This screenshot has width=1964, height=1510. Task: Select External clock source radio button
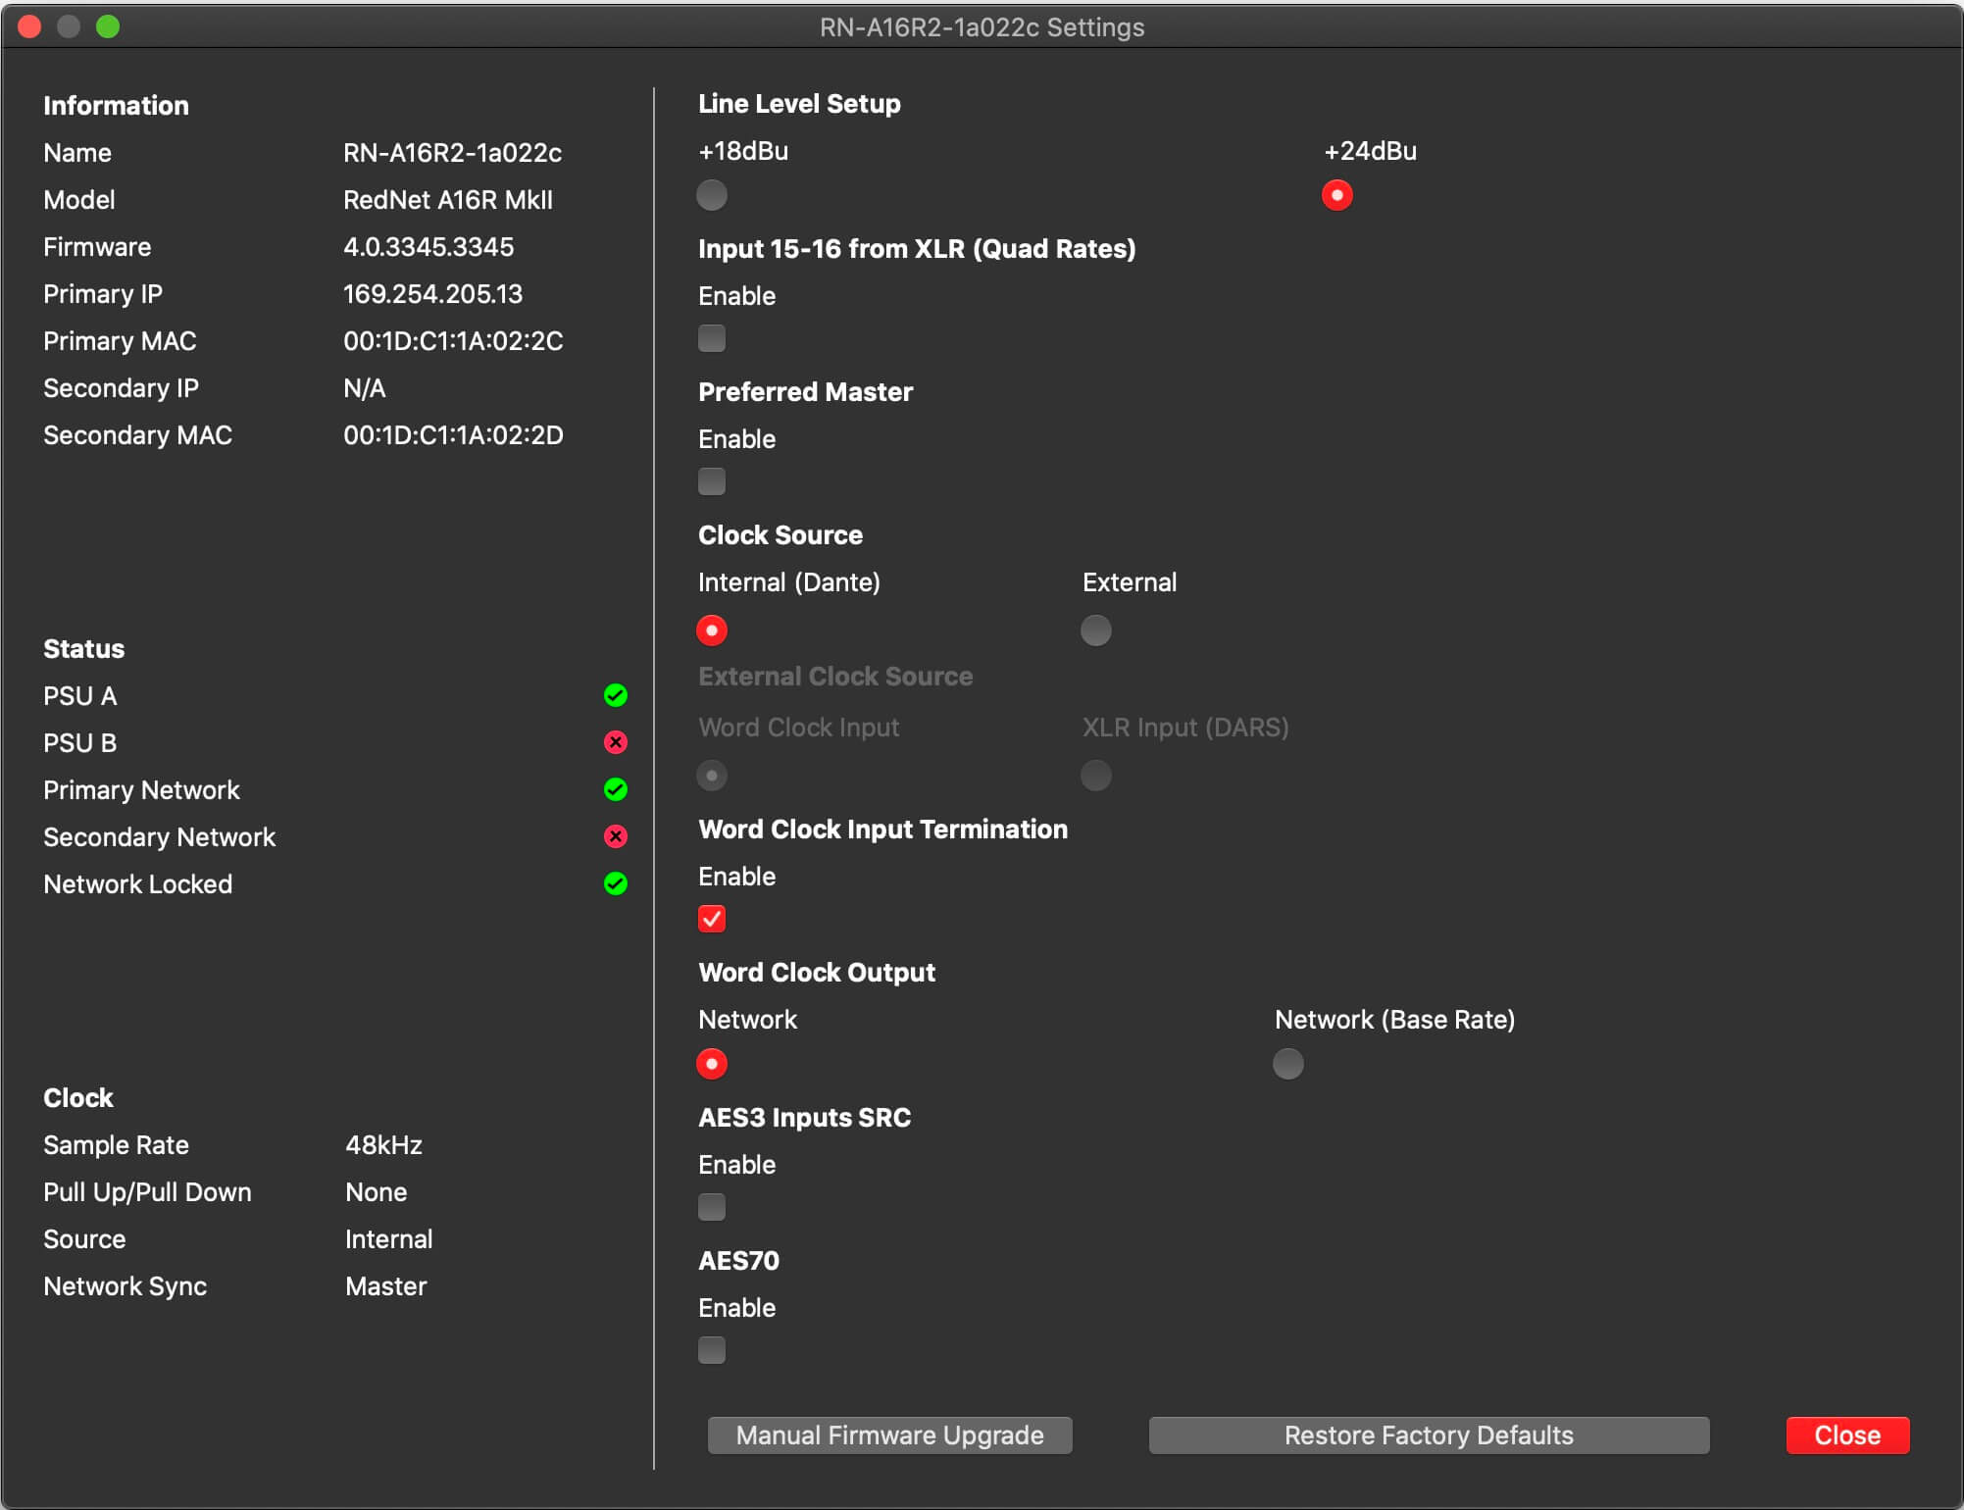click(x=1096, y=630)
